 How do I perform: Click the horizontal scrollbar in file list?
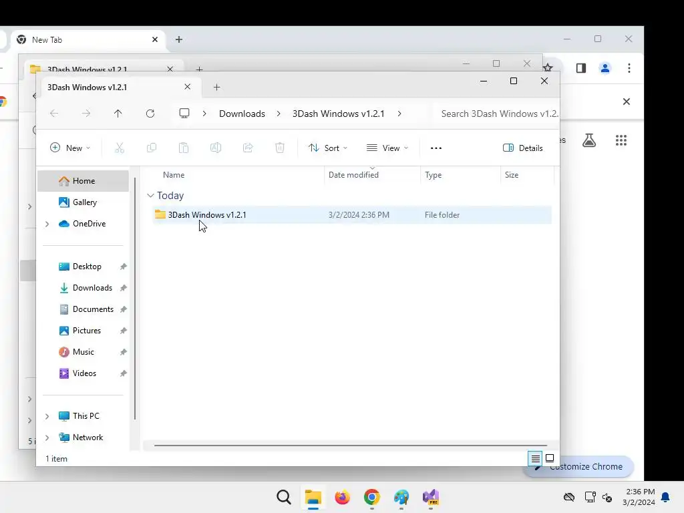point(350,446)
